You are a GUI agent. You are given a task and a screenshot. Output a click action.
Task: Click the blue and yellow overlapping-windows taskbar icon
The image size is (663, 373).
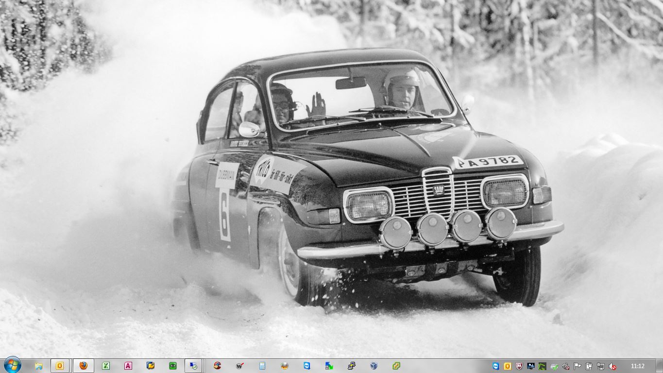(x=151, y=366)
